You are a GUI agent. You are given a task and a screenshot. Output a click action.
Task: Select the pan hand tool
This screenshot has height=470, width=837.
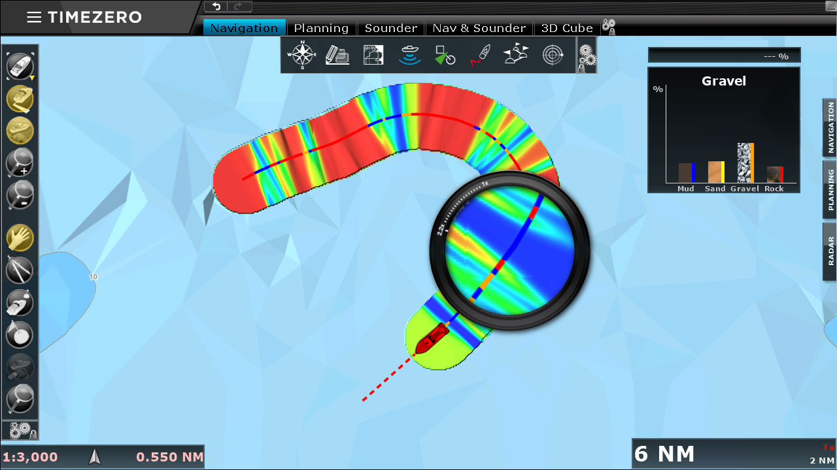pyautogui.click(x=20, y=238)
